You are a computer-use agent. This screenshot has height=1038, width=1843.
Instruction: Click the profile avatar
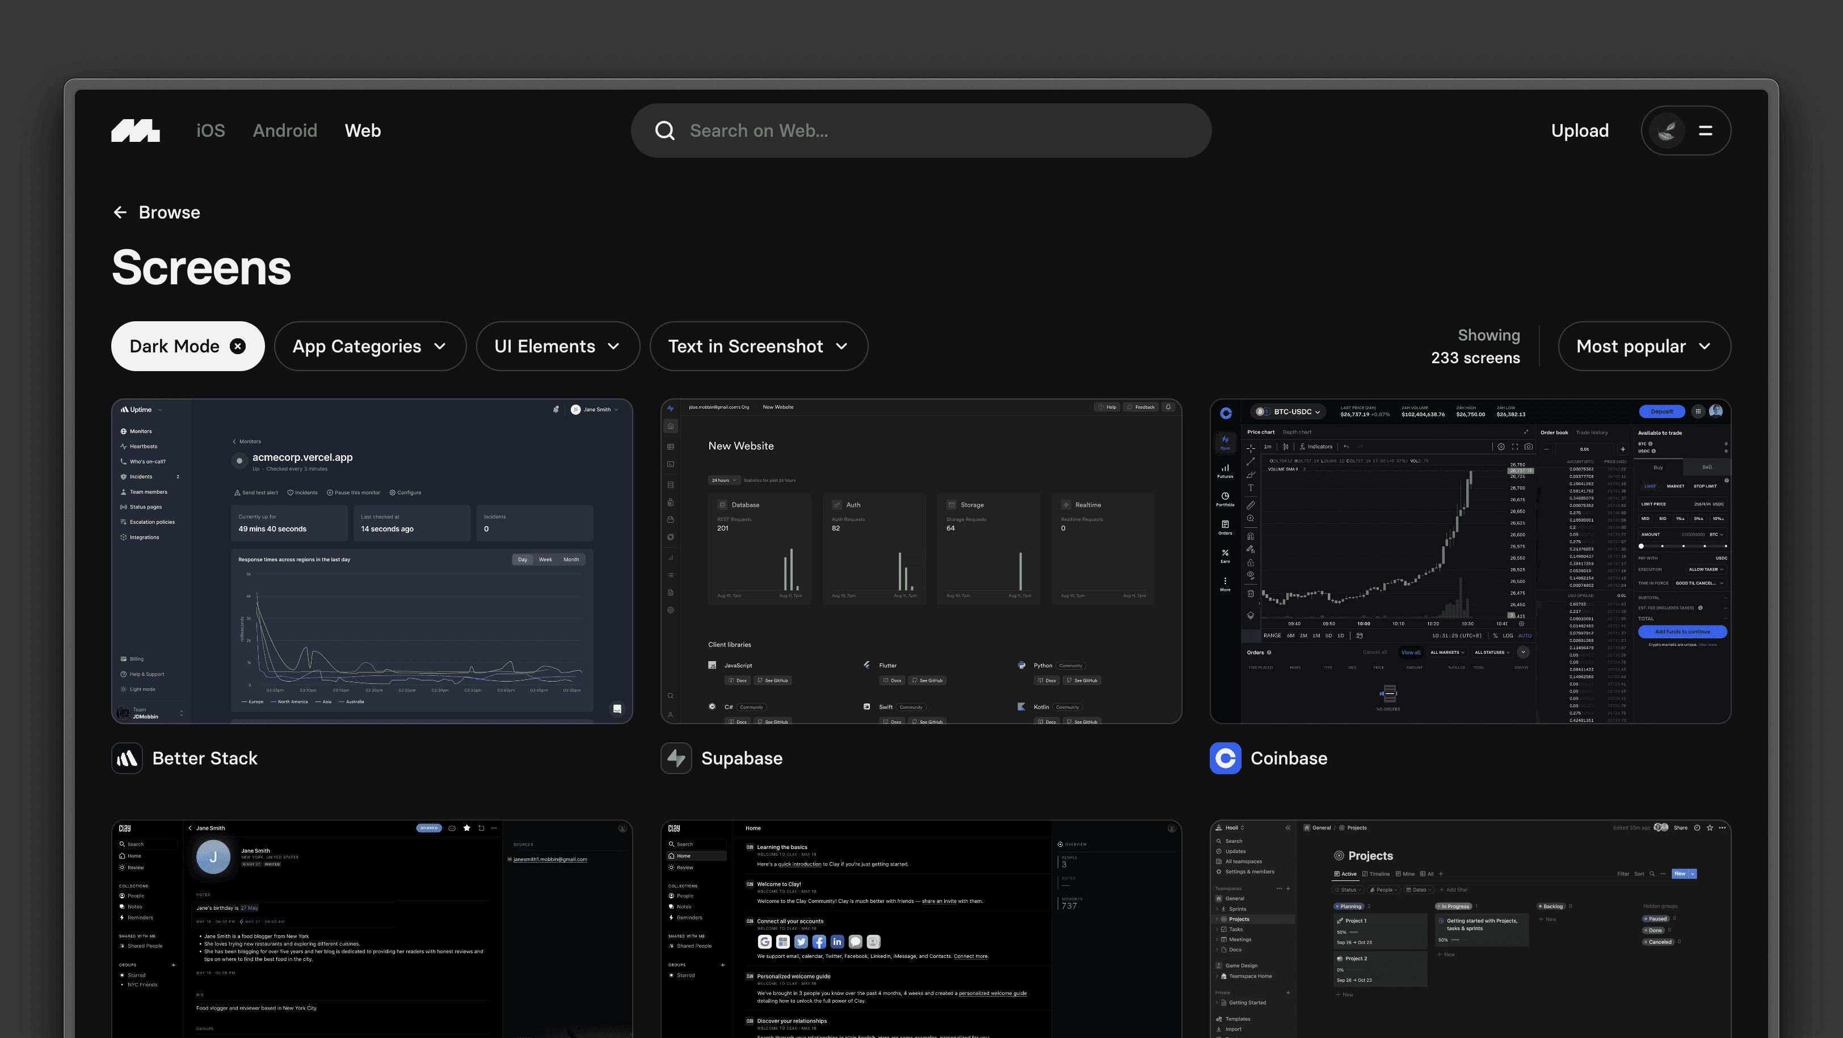pos(1667,130)
